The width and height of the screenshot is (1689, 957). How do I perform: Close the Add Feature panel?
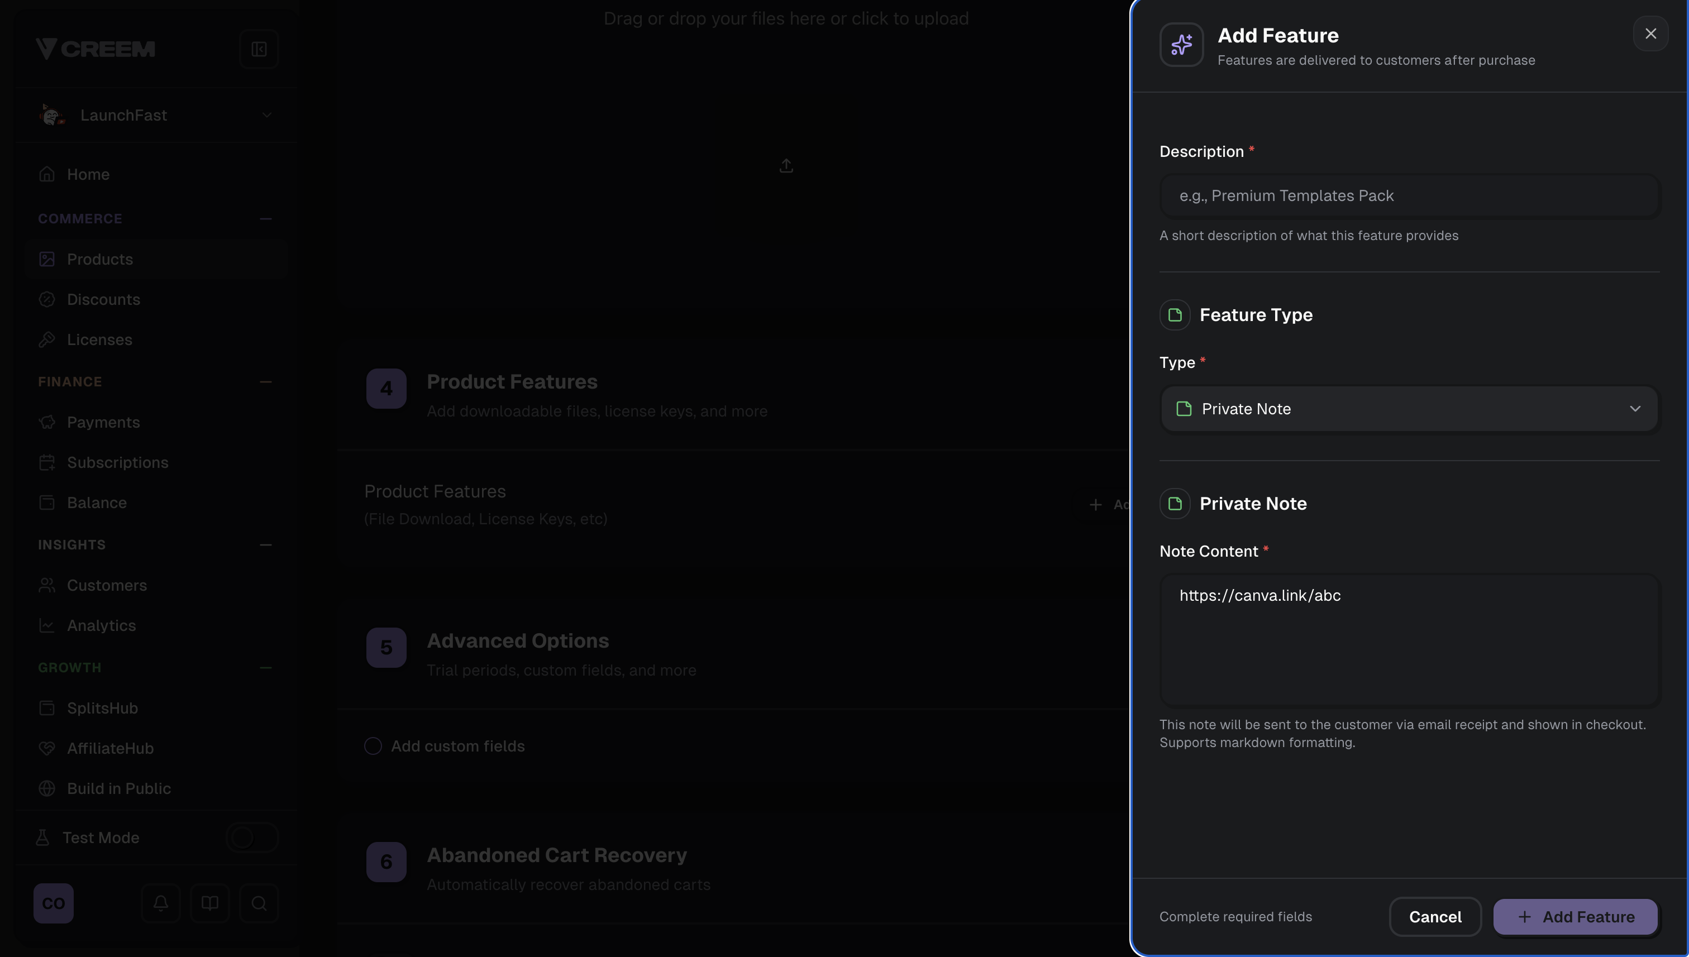point(1650,34)
